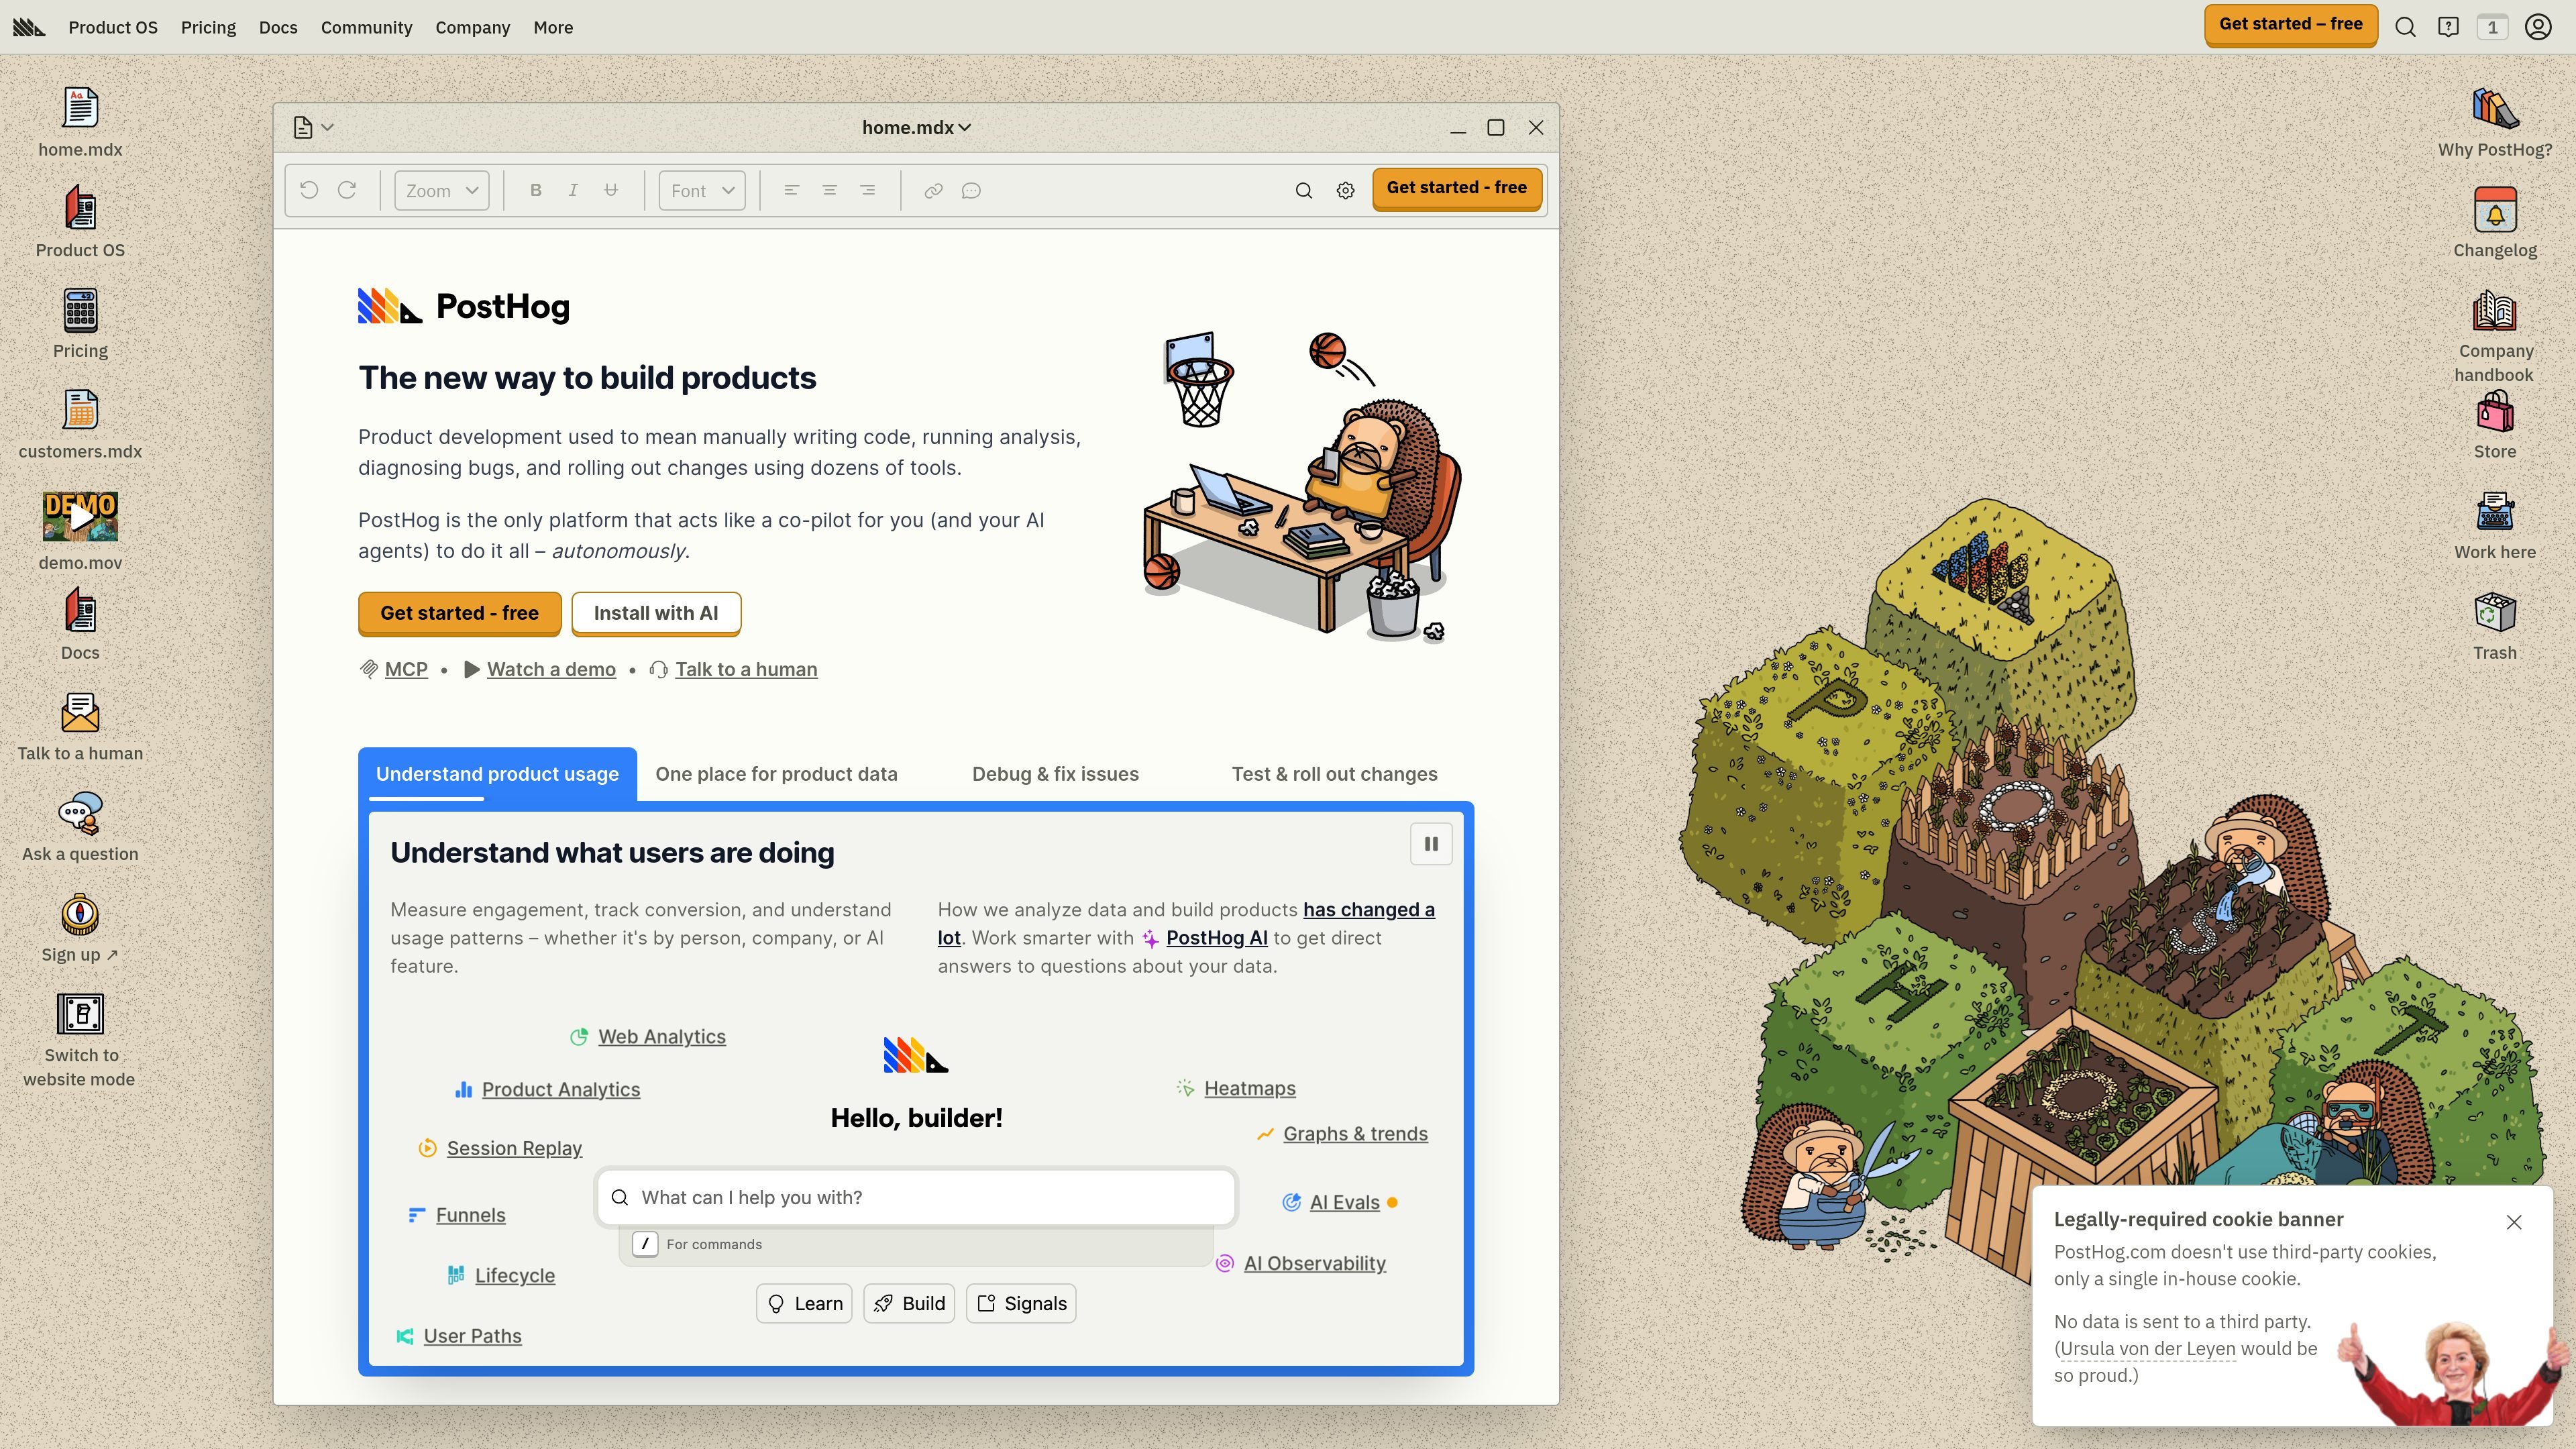Play the demo.mov desktop video
The image size is (2576, 1449).
tap(80, 516)
